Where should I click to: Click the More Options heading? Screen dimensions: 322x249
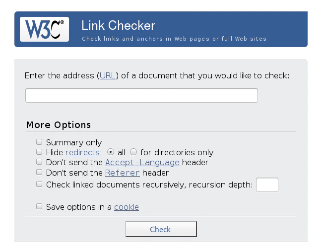(59, 124)
